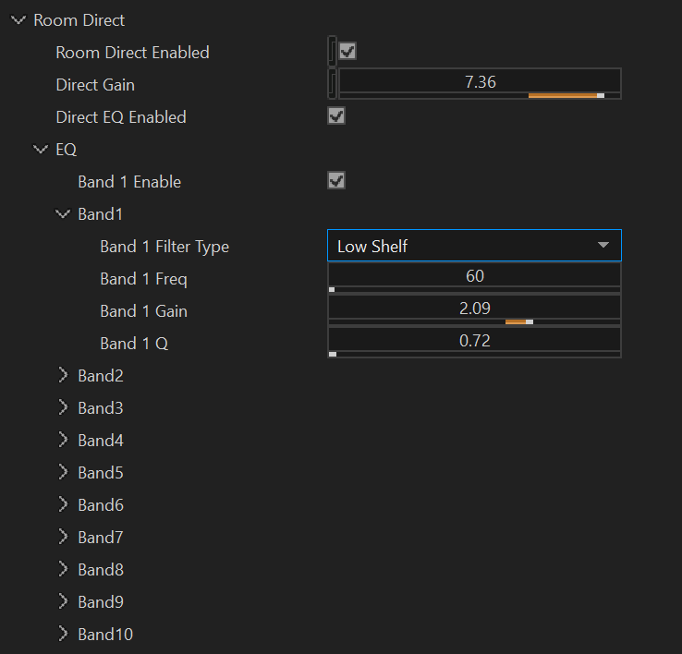Viewport: 682px width, 654px height.
Task: Toggle the Room Direct Enabled checkbox
Action: click(347, 51)
